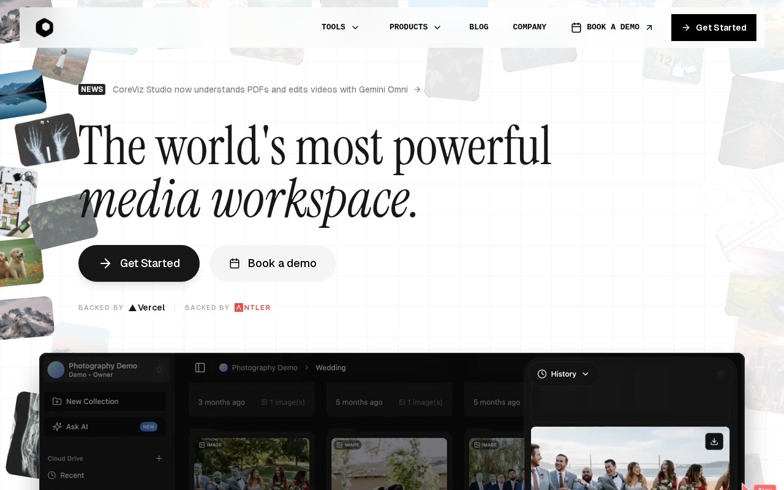Expand the PRODUCTS dropdown menu
Image resolution: width=784 pixels, height=490 pixels.
[x=415, y=28]
